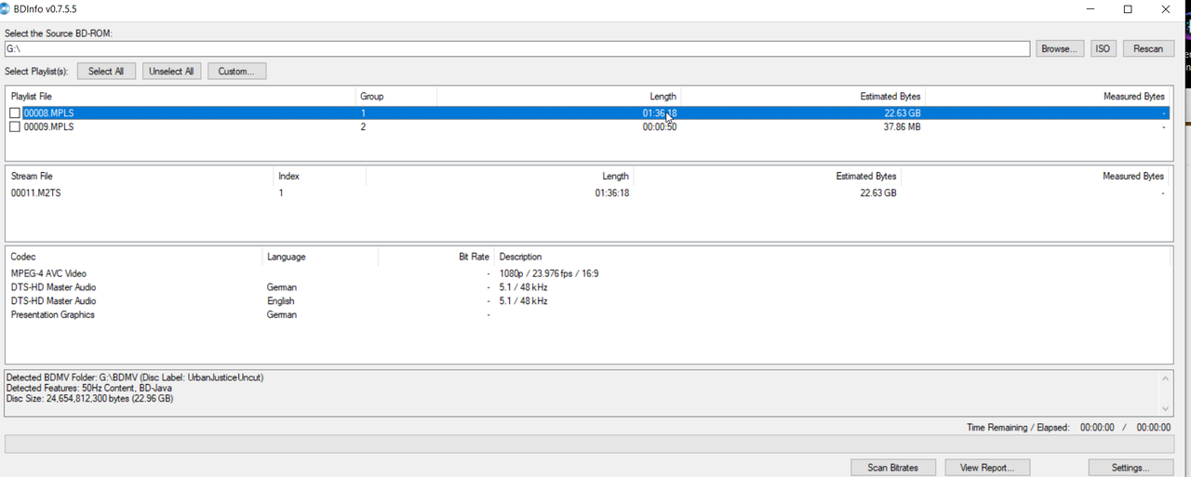The width and height of the screenshot is (1191, 477).
Task: Sort by Playlist File column header
Action: pos(181,97)
